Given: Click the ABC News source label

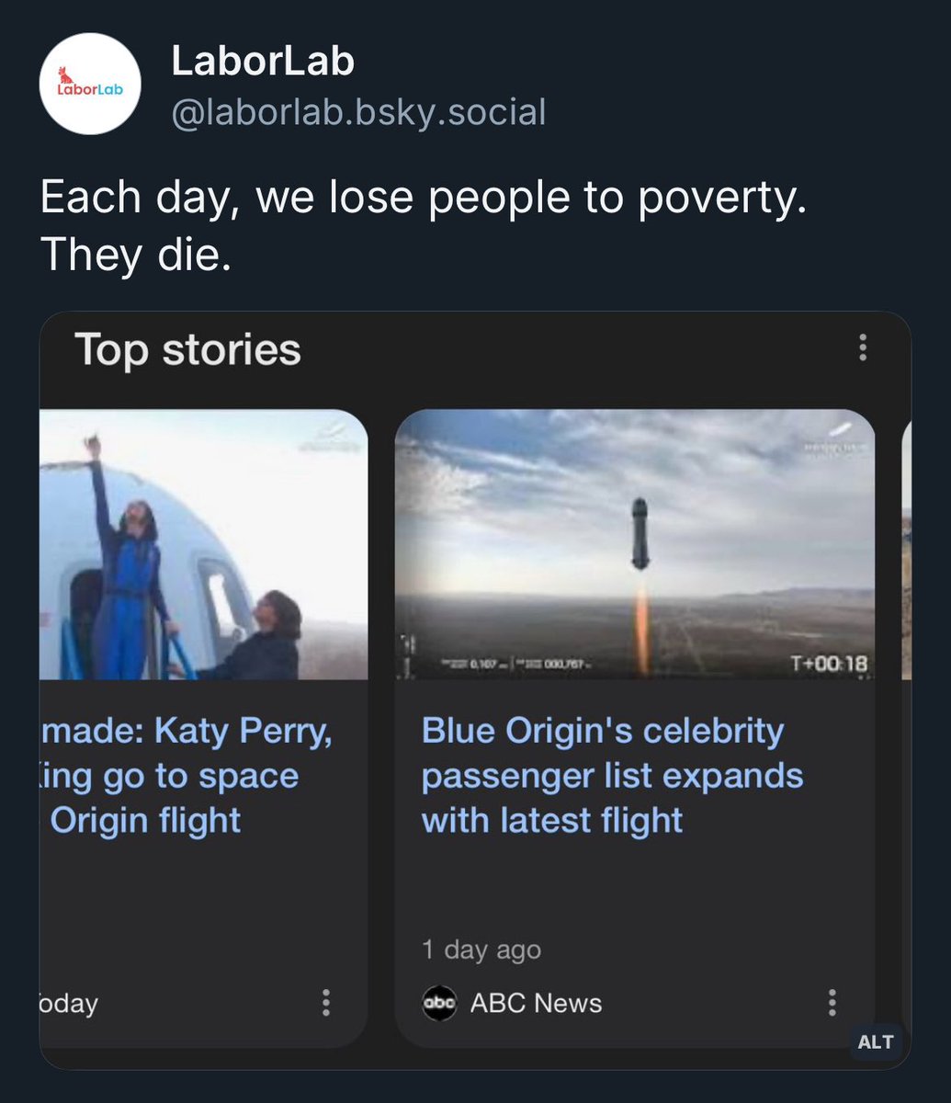Looking at the screenshot, I should pos(536,1003).
